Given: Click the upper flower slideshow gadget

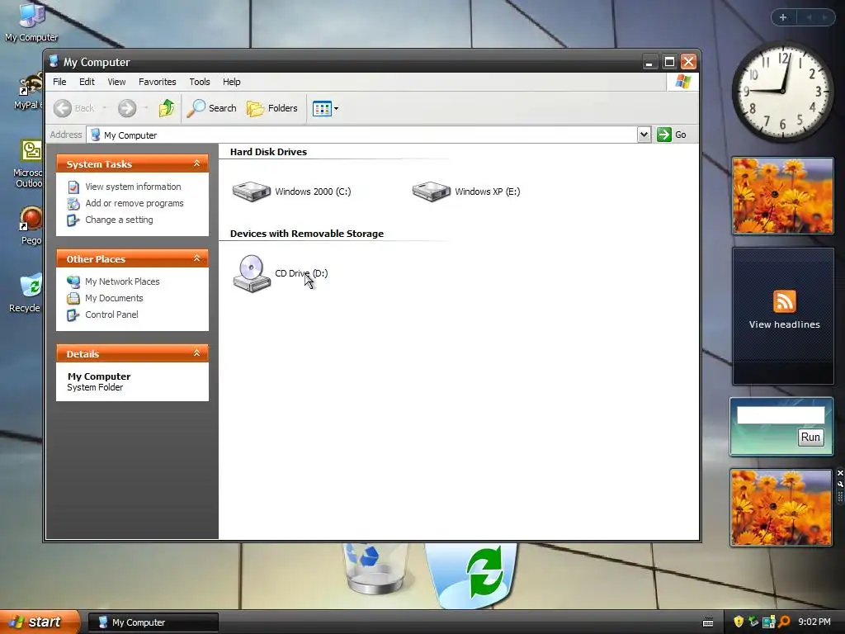Looking at the screenshot, I should pyautogui.click(x=782, y=196).
